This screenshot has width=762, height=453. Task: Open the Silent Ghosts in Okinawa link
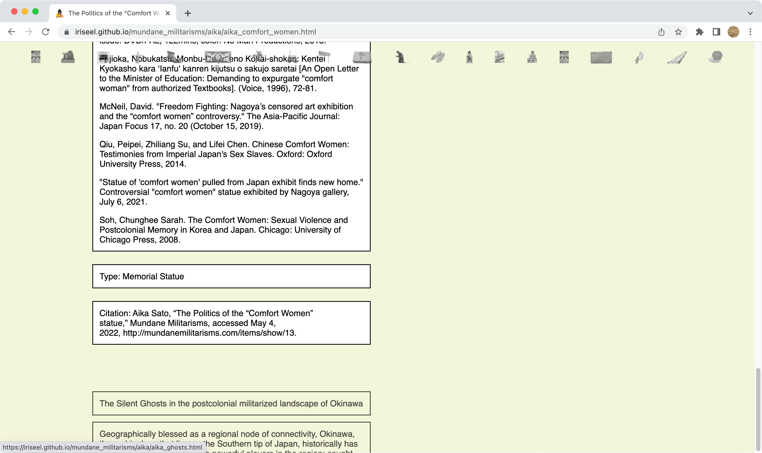coord(231,403)
